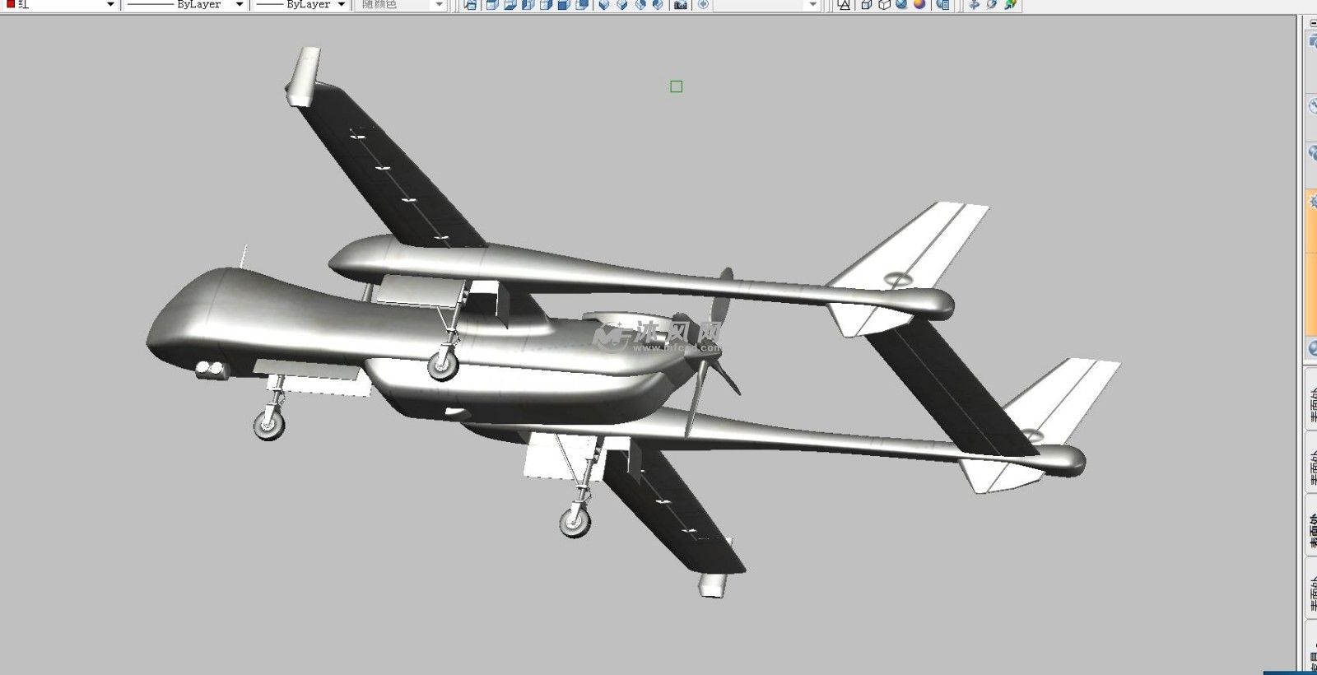Switch to 2D wireframe visual style
The image size is (1317, 675).
click(844, 5)
